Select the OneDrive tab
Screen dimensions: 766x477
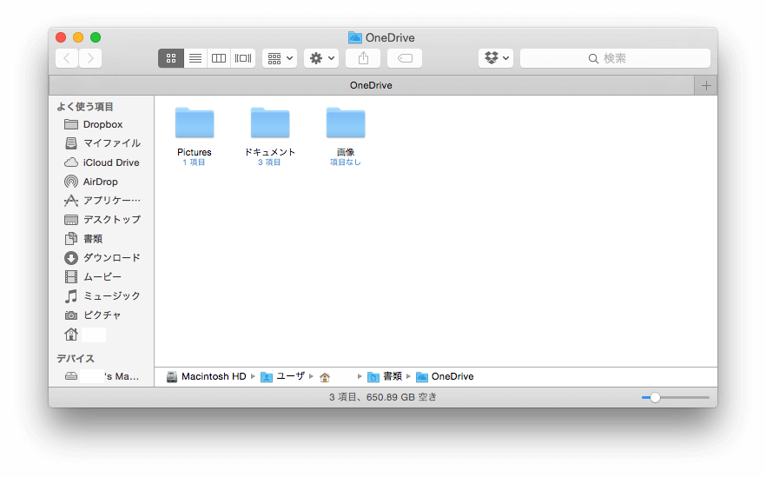(x=372, y=85)
